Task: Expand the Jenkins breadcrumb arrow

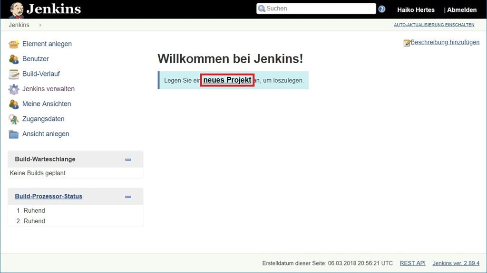Action: (x=40, y=25)
